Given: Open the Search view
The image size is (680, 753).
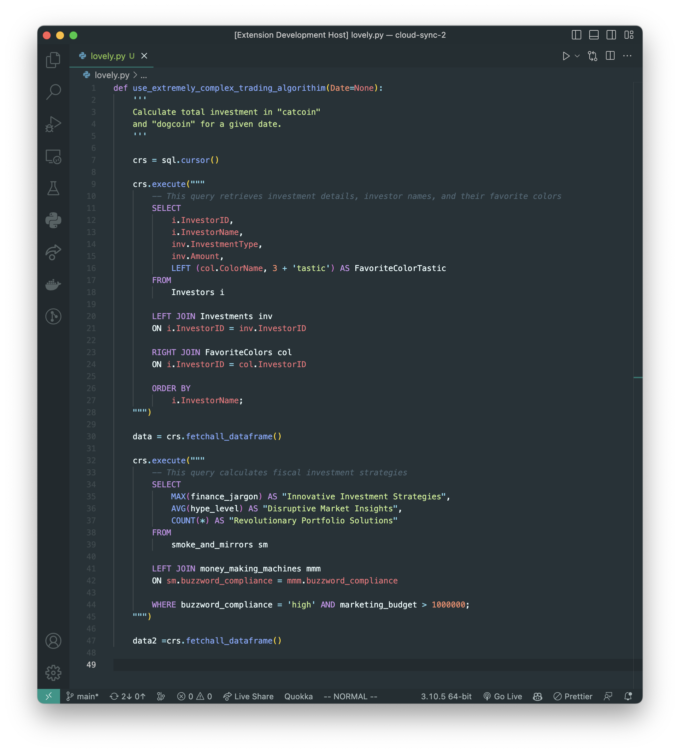Looking at the screenshot, I should pos(53,92).
